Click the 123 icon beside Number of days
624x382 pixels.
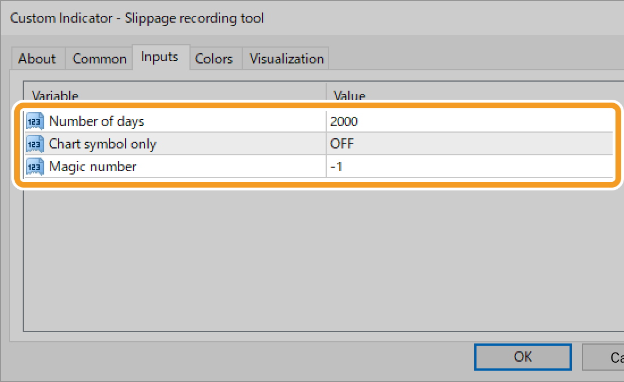(35, 121)
